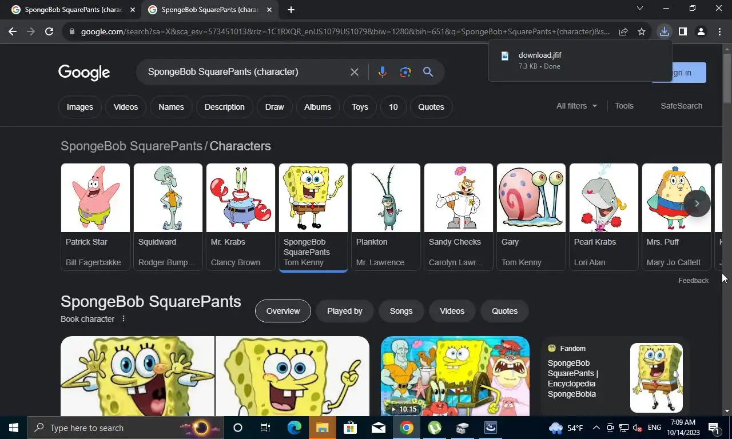The width and height of the screenshot is (732, 439).
Task: Open Microsoft Store from taskbar
Action: click(350, 428)
